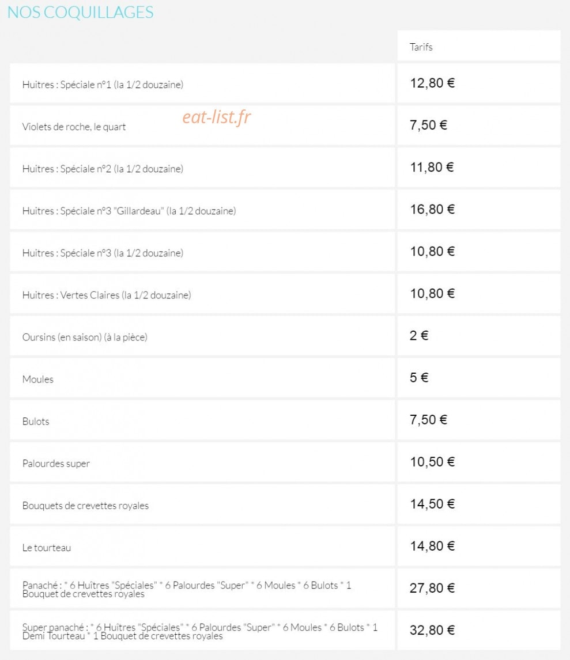This screenshot has width=570, height=660.
Task: Click Bouquets de crevettes royales
Action: click(x=85, y=506)
